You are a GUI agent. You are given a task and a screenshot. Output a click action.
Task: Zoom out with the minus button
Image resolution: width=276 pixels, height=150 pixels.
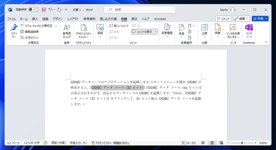(x=228, y=143)
